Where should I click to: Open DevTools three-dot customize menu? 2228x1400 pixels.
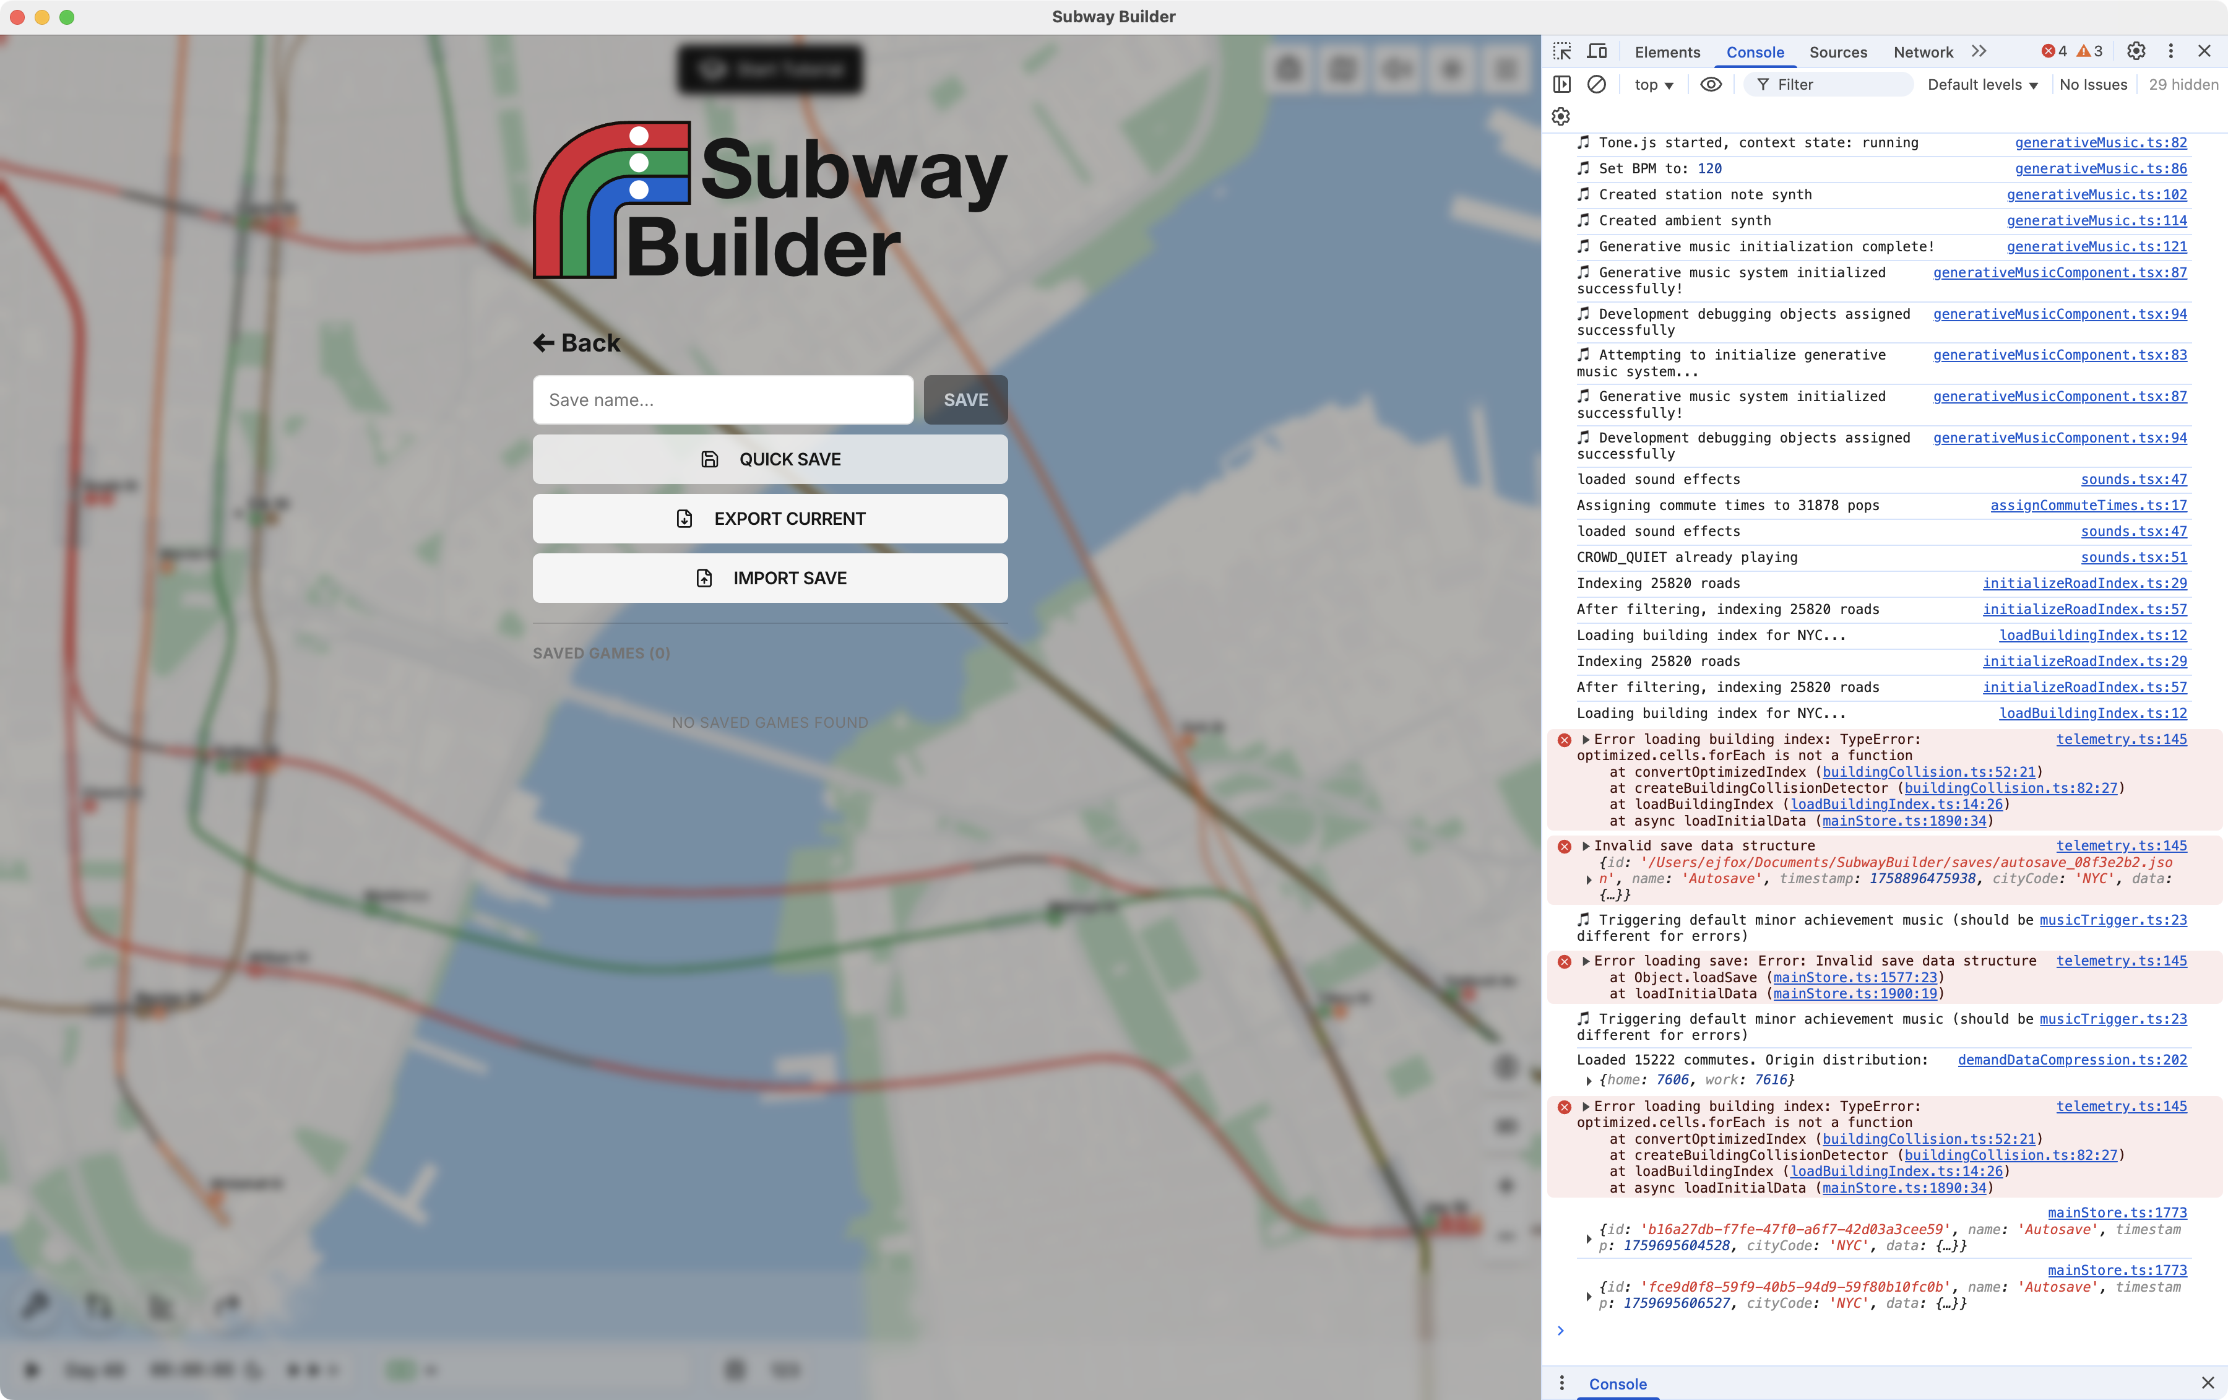coord(2170,52)
